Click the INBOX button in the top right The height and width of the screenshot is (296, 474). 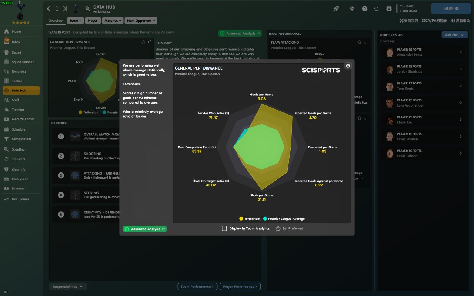451,9
